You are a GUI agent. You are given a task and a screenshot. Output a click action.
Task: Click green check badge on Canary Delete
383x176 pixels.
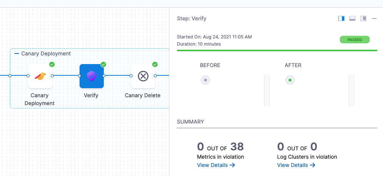[x=155, y=64]
